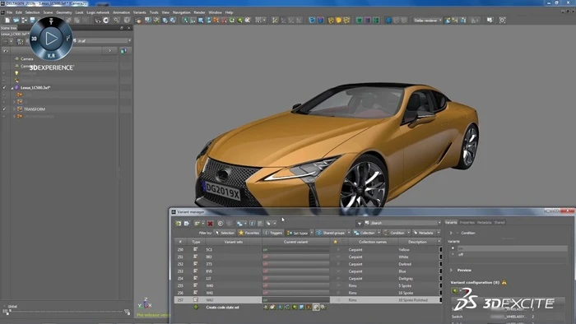Click the funnel filter icon beside Search
The width and height of the screenshot is (576, 324).
click(x=360, y=223)
